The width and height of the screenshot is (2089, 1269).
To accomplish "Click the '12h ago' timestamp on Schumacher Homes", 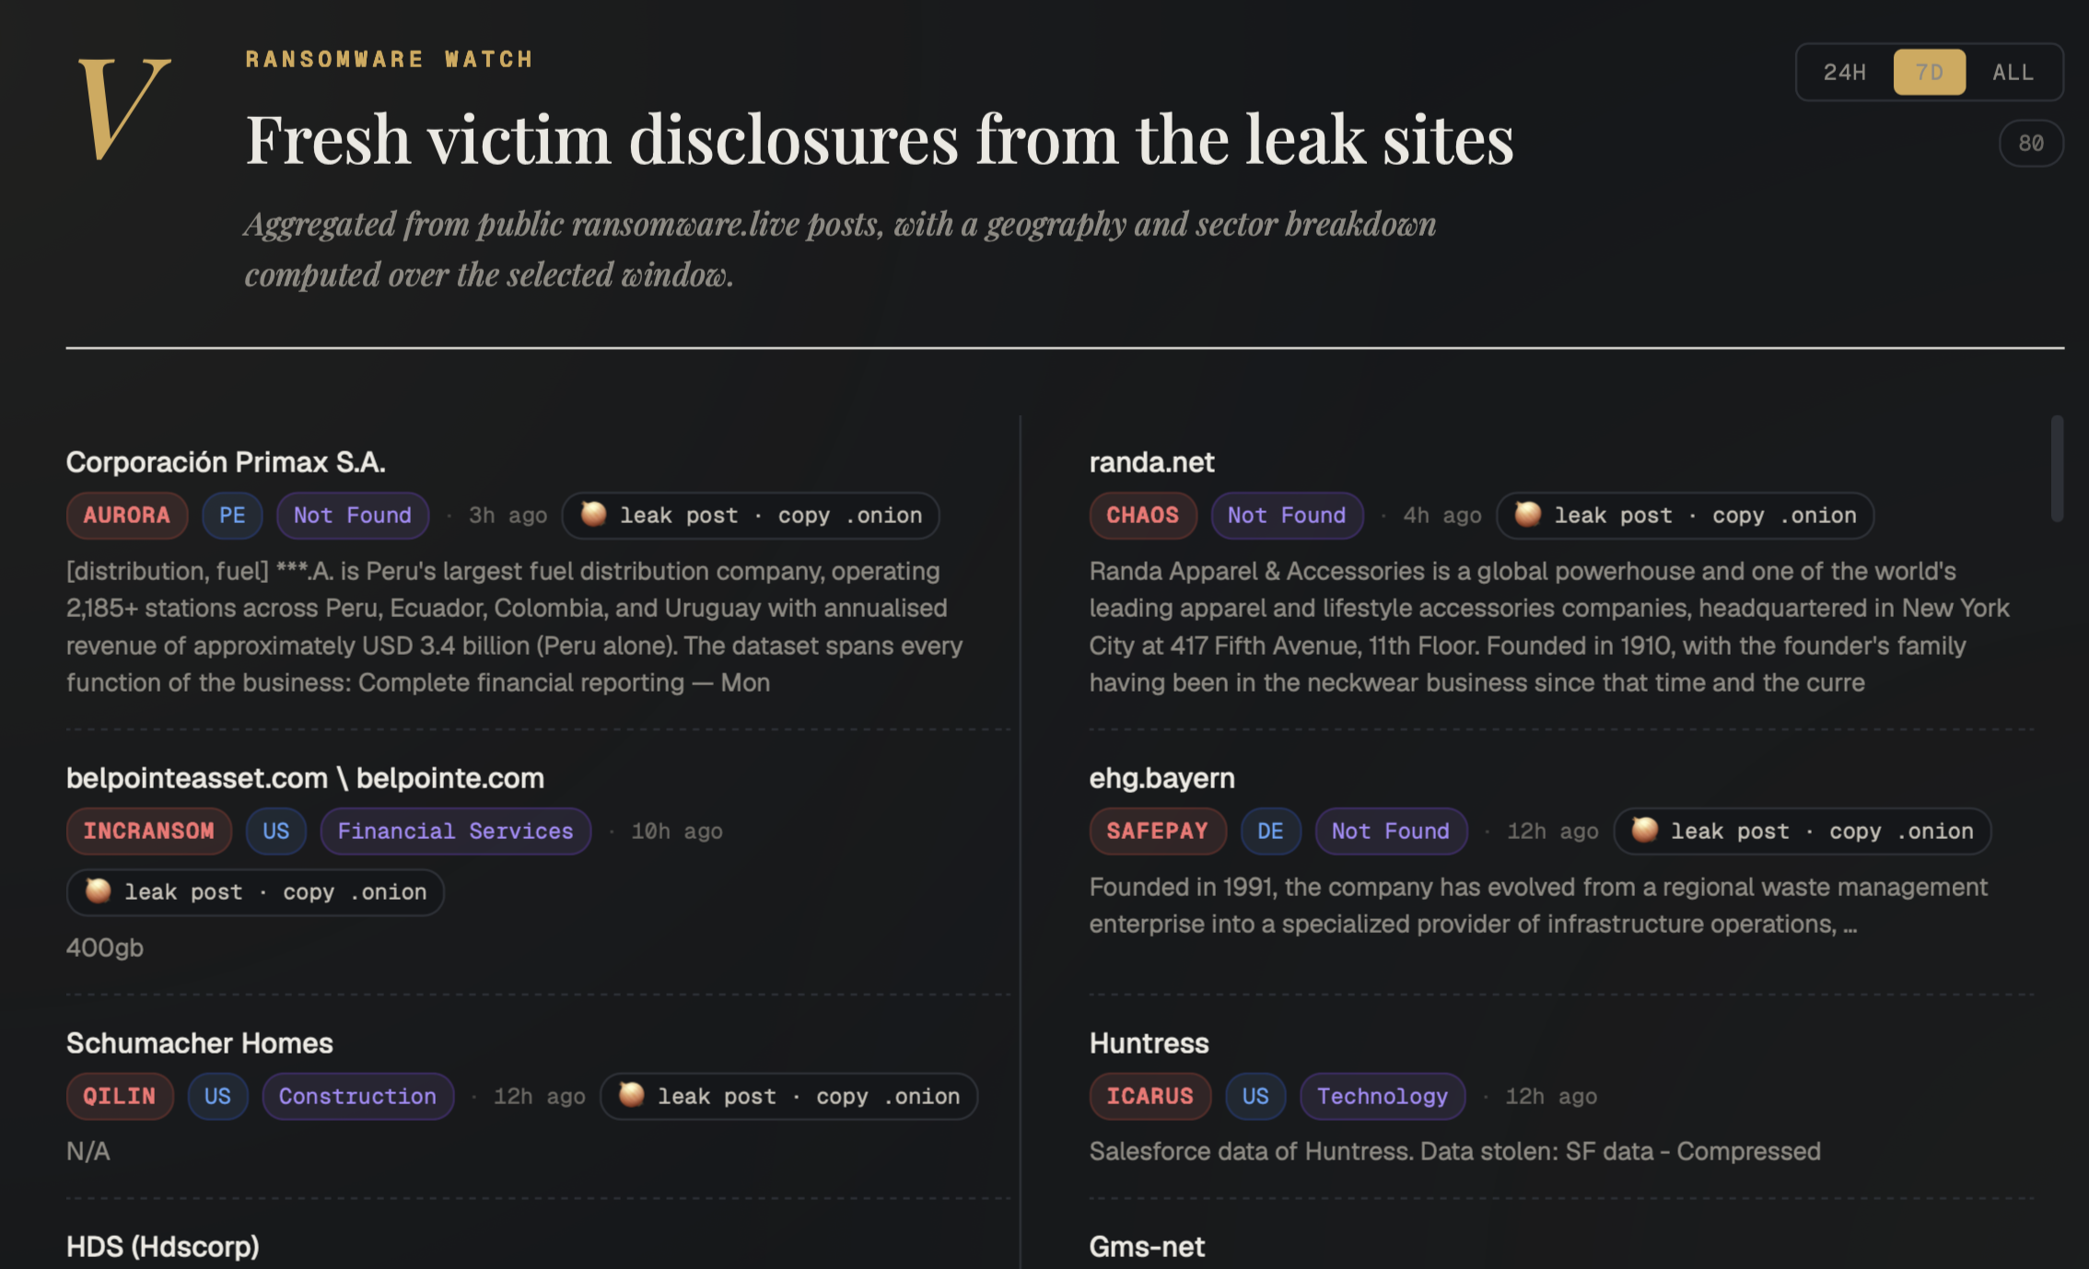I will [x=540, y=1096].
